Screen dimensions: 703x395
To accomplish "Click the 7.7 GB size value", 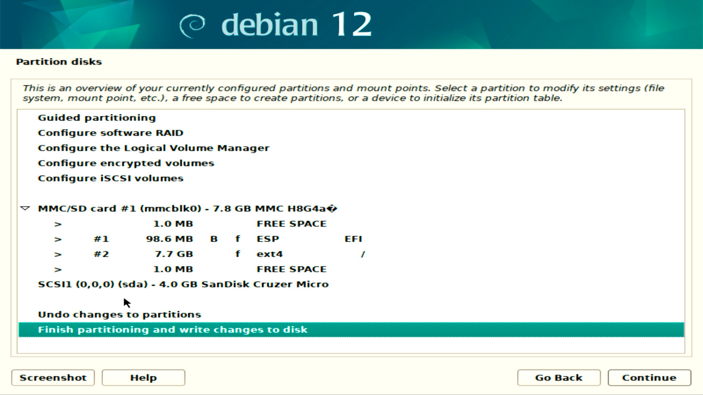I will (x=174, y=254).
